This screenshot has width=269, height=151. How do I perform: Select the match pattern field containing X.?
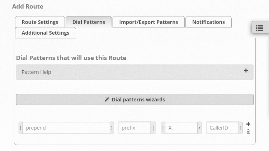coord(181,128)
